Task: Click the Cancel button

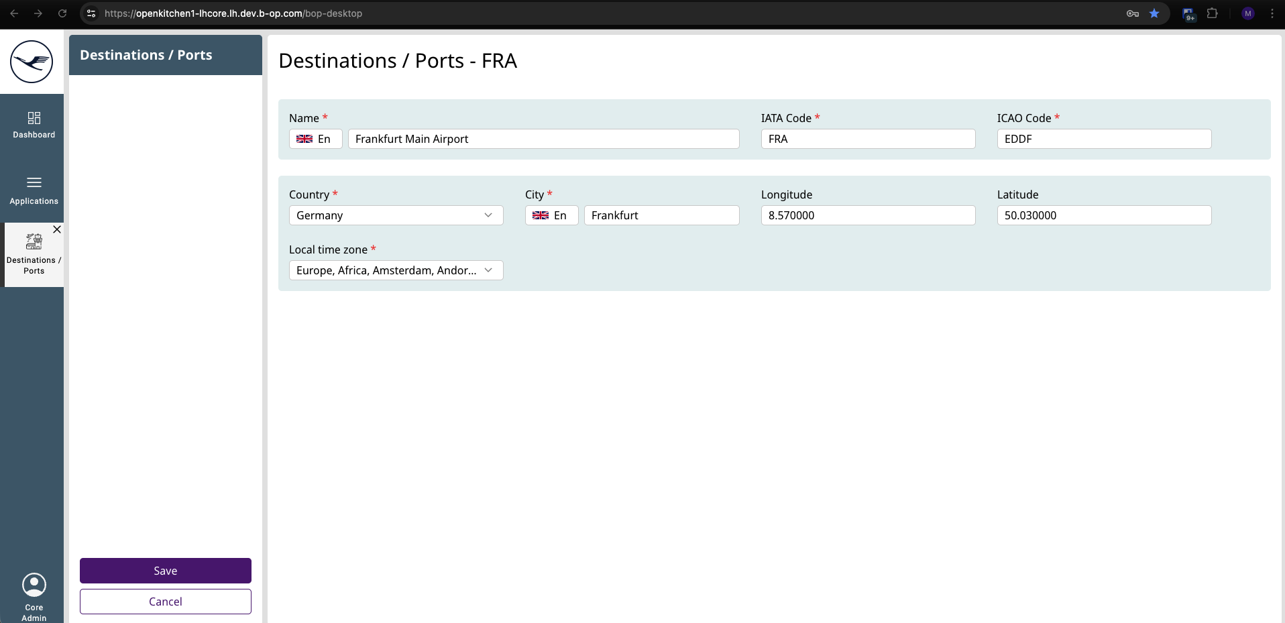Action: (166, 602)
